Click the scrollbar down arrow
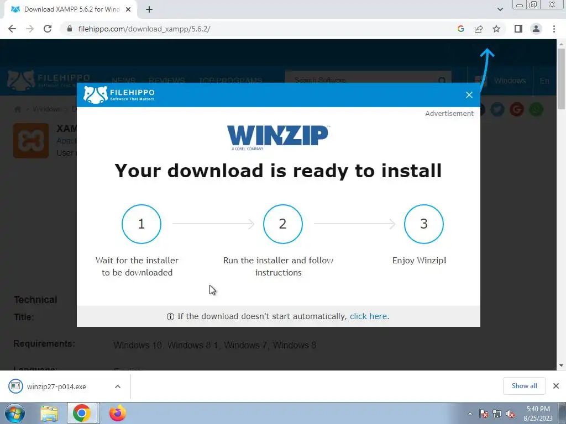Viewport: 566px width, 424px height. click(561, 365)
